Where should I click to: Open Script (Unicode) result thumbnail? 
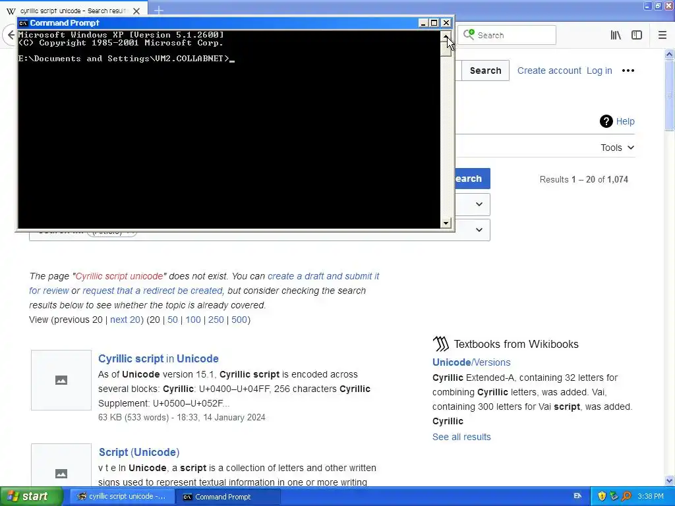[61, 466]
